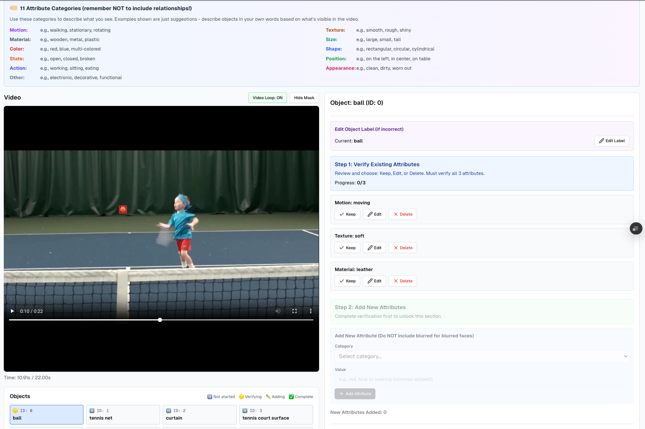This screenshot has height=429, width=645.
Task: Edit the Texture: soft attribute
Action: (374, 248)
